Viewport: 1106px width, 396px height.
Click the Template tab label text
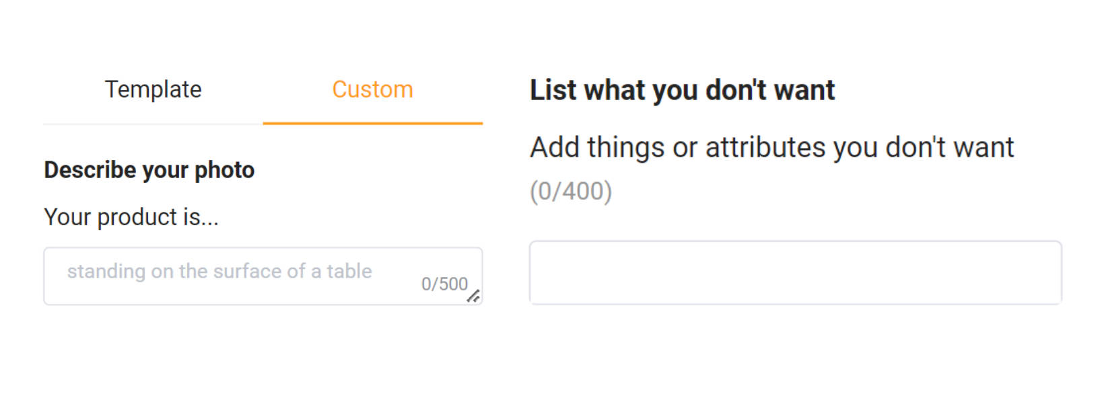pos(153,89)
